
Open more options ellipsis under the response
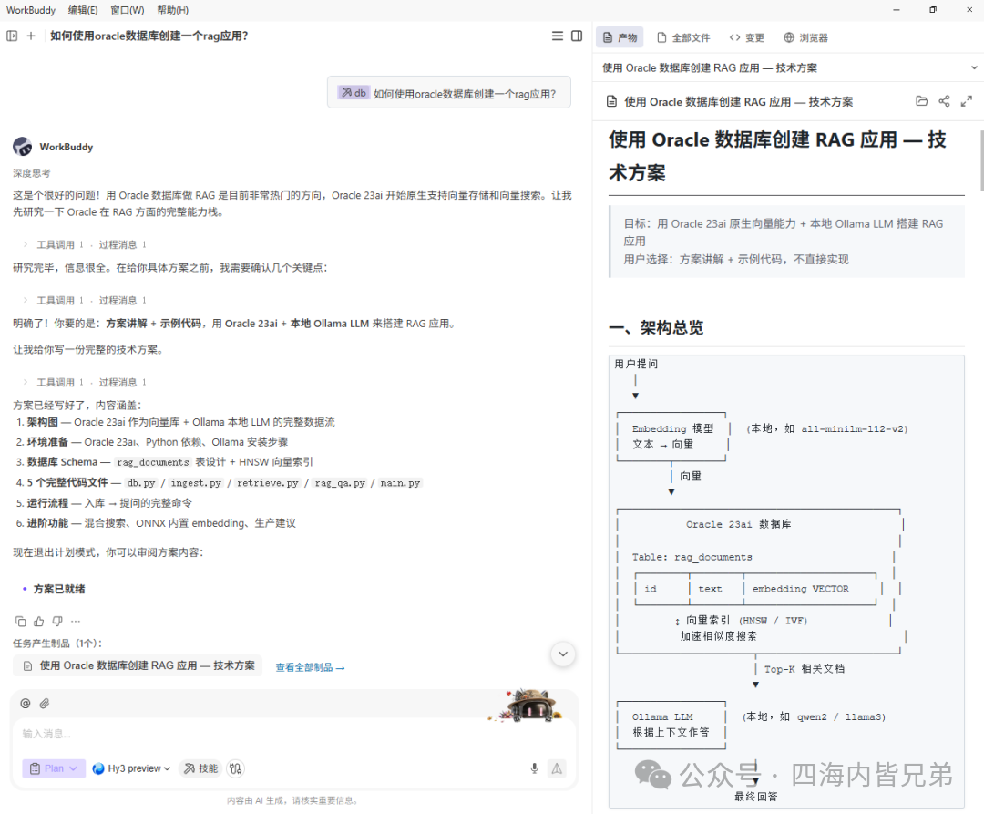click(x=76, y=622)
